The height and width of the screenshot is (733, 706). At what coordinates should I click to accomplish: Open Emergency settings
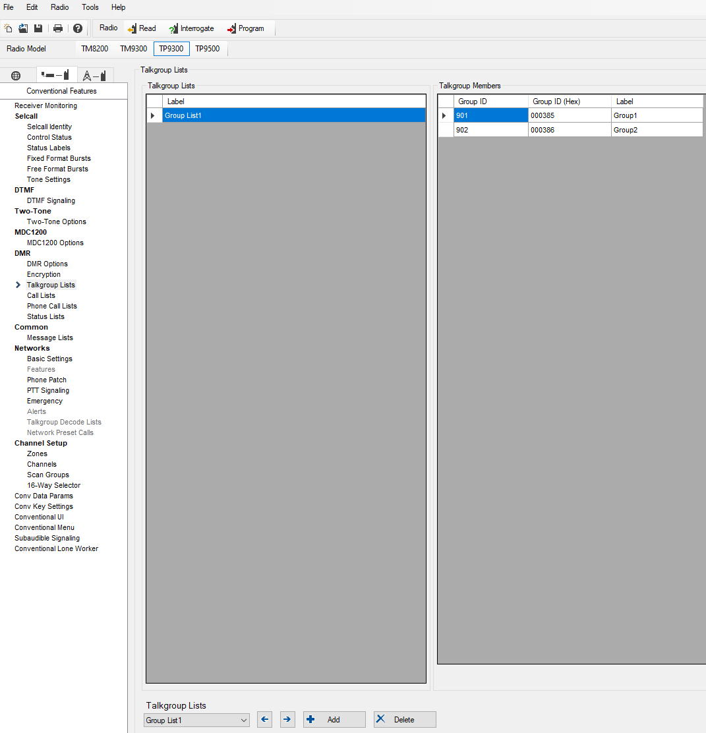[x=44, y=401]
